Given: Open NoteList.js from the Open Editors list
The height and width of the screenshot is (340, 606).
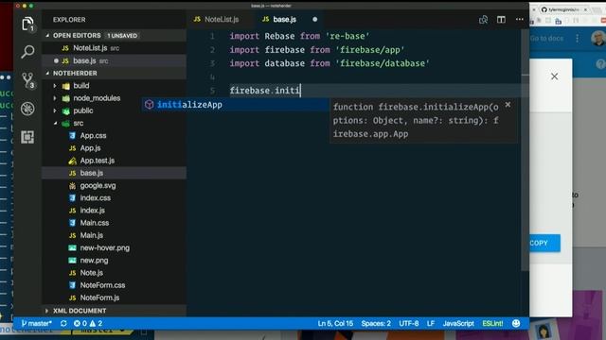Looking at the screenshot, I should [x=114, y=48].
